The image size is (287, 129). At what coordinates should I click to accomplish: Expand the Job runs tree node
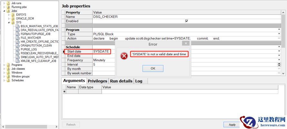[x=4, y=3]
